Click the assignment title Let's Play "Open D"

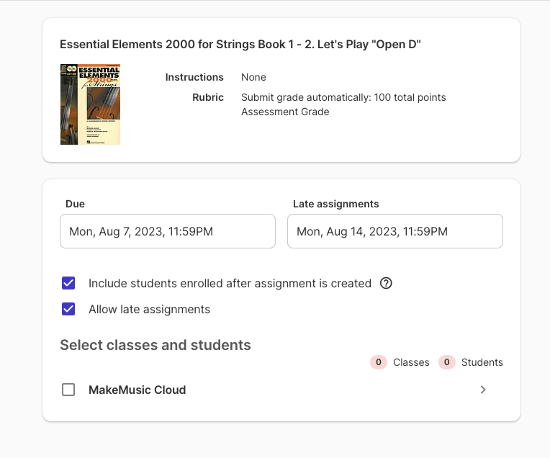point(240,45)
